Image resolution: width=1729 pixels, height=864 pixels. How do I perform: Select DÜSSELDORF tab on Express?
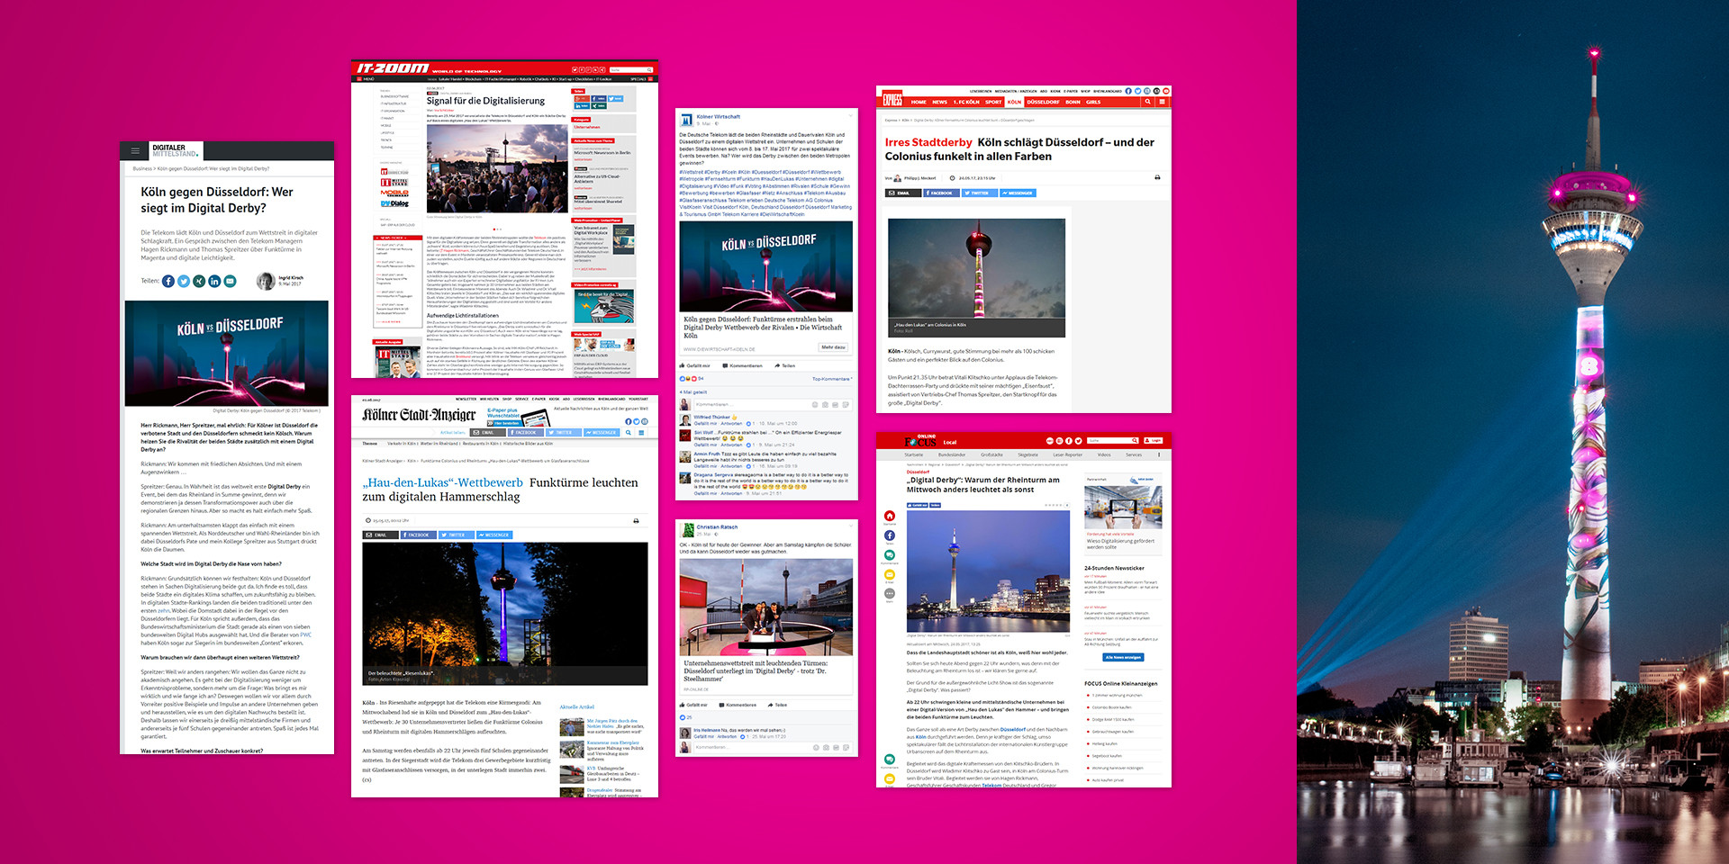pyautogui.click(x=1043, y=102)
